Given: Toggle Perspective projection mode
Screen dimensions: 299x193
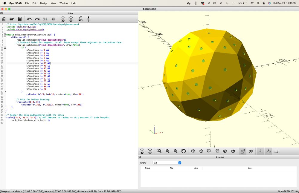Looking at the screenshot, I should pos(243,151).
